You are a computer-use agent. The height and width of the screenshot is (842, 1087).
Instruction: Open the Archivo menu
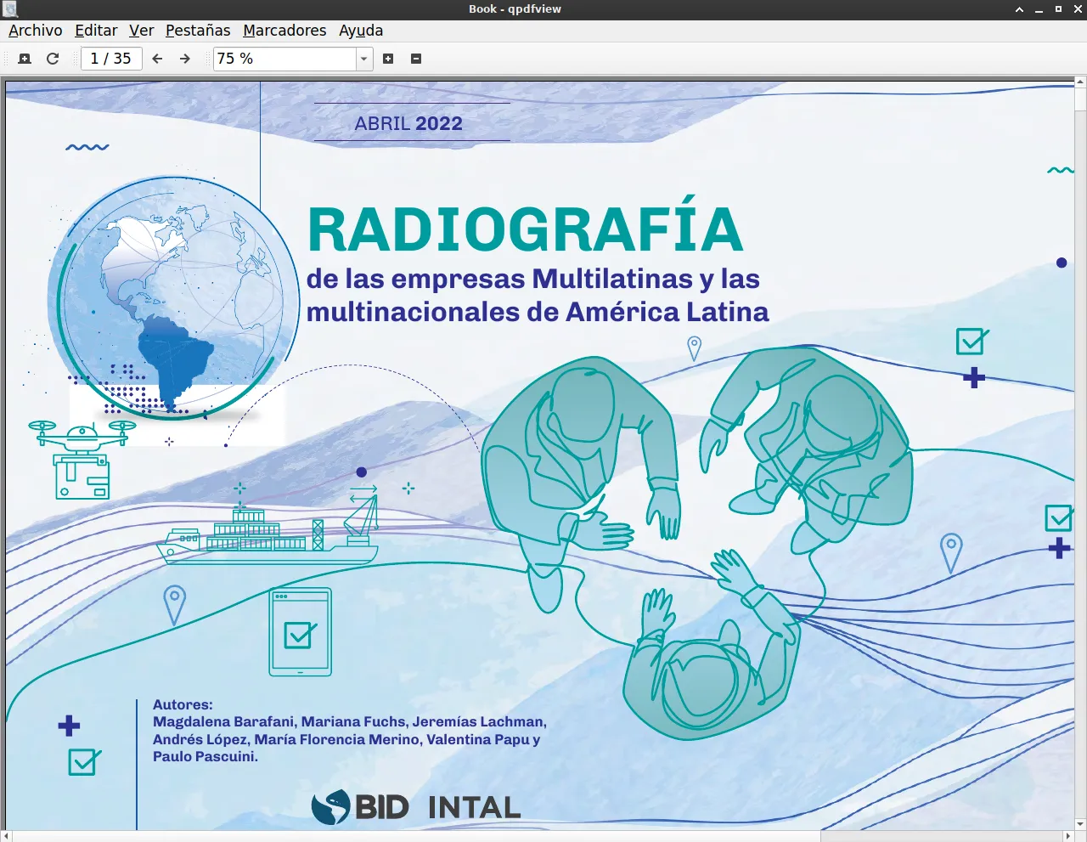click(36, 31)
